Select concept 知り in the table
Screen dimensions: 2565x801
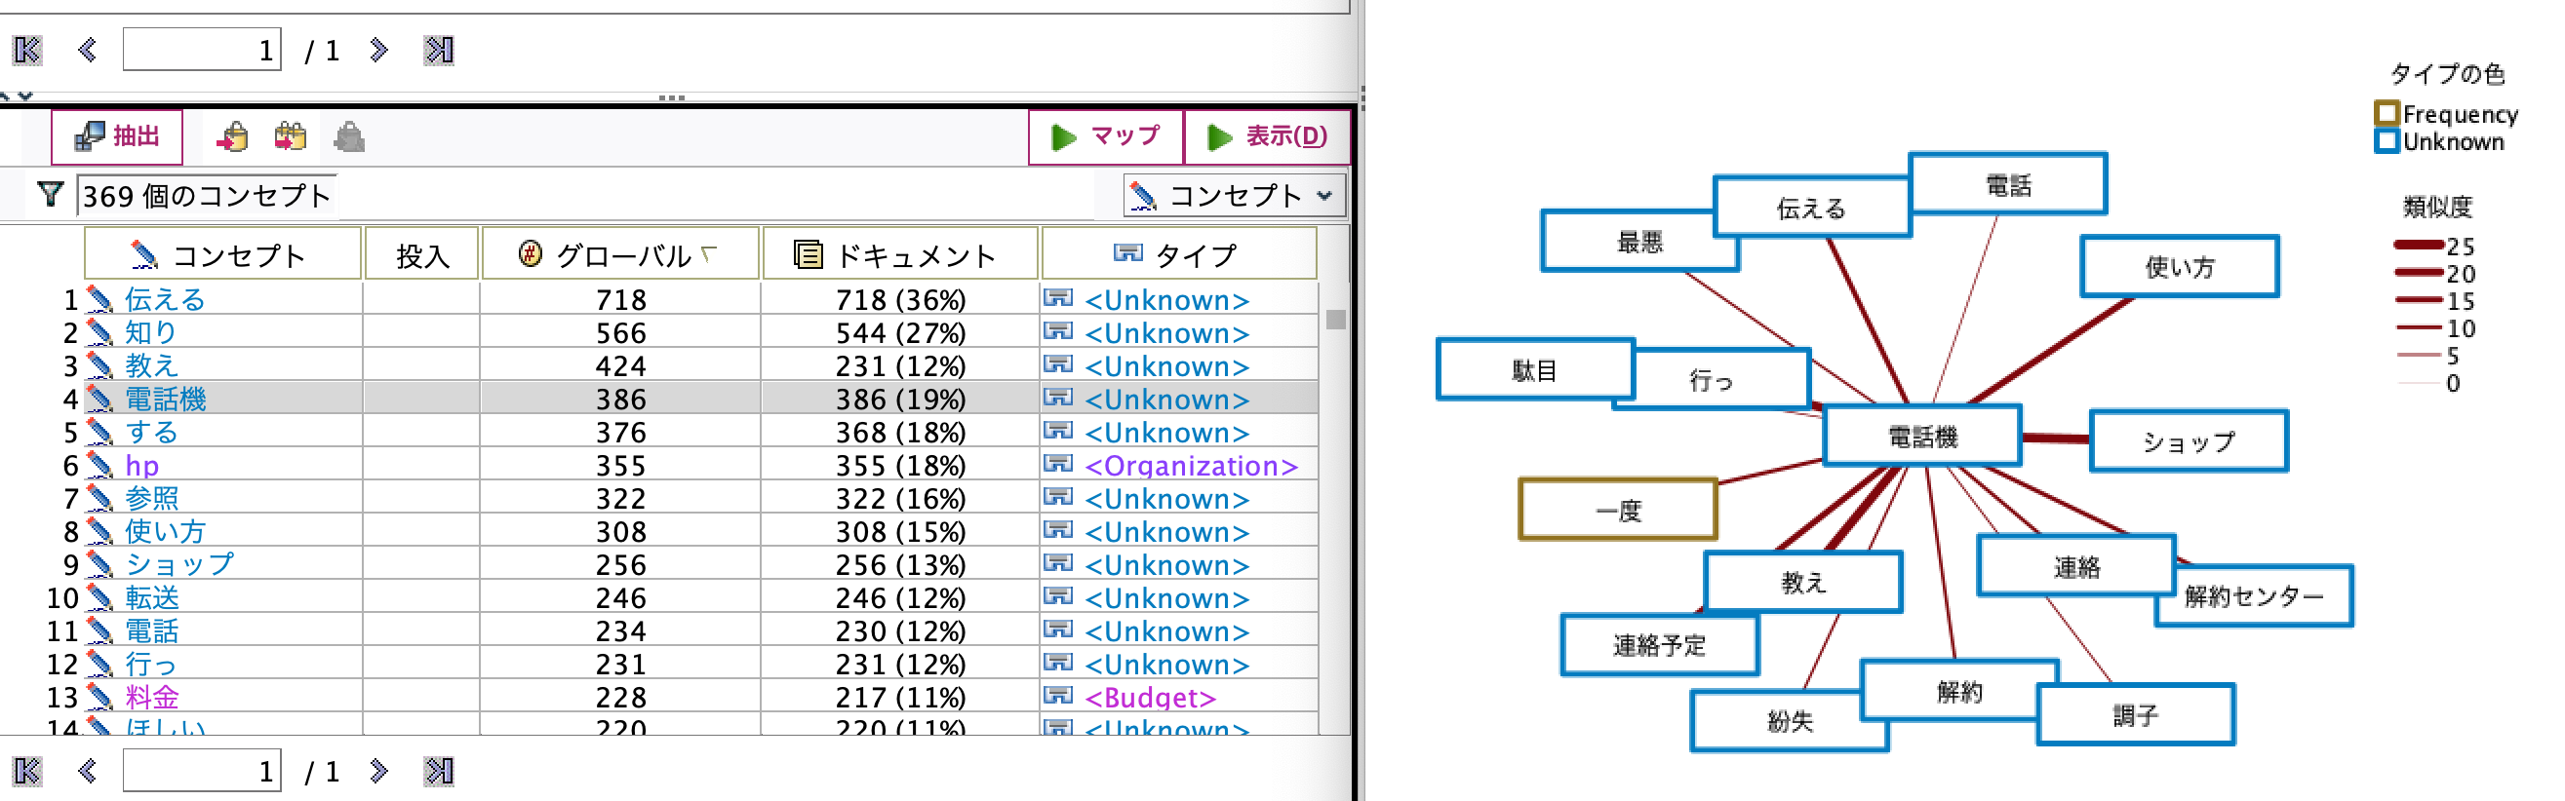pos(151,332)
